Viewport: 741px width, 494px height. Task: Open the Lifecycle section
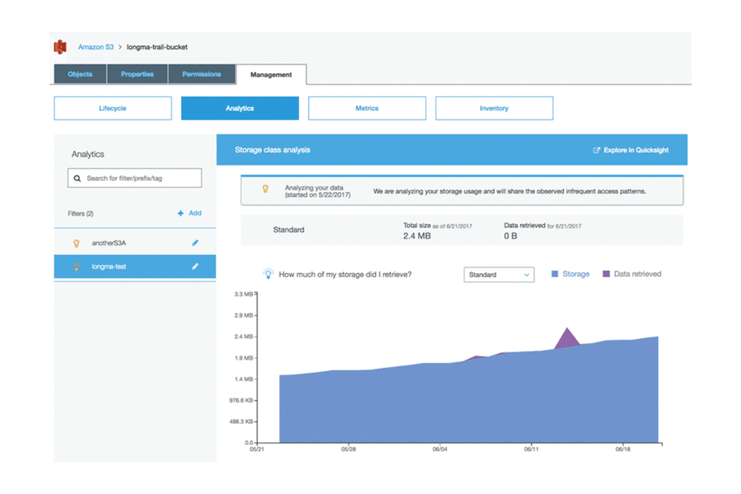113,108
